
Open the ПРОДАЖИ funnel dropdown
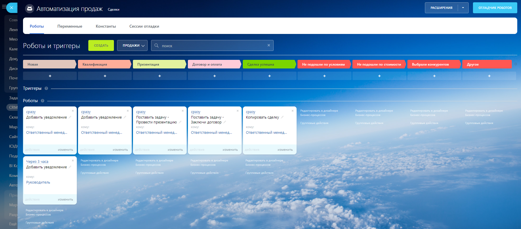click(132, 45)
